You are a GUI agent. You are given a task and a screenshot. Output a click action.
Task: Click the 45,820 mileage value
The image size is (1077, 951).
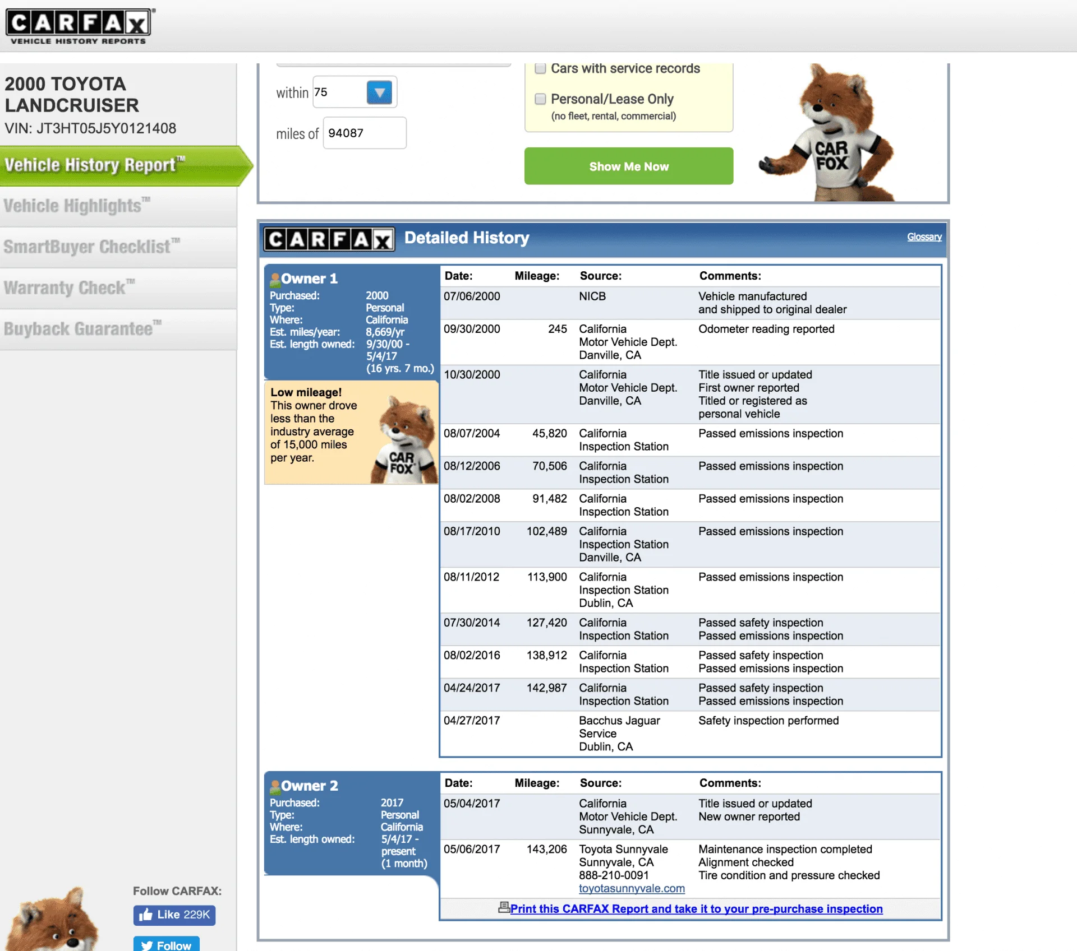tap(550, 434)
